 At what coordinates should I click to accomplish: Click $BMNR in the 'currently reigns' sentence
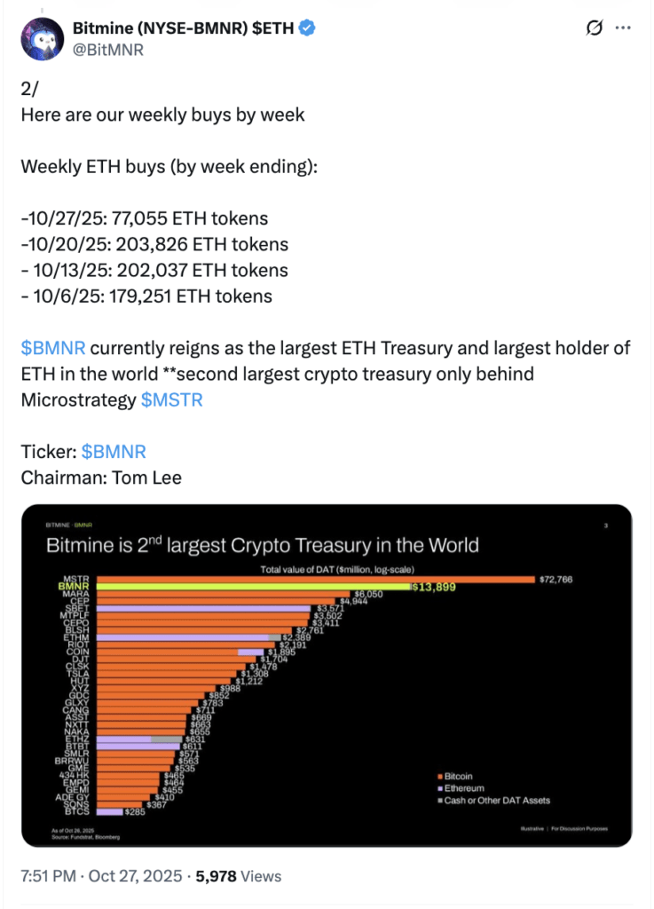click(52, 347)
